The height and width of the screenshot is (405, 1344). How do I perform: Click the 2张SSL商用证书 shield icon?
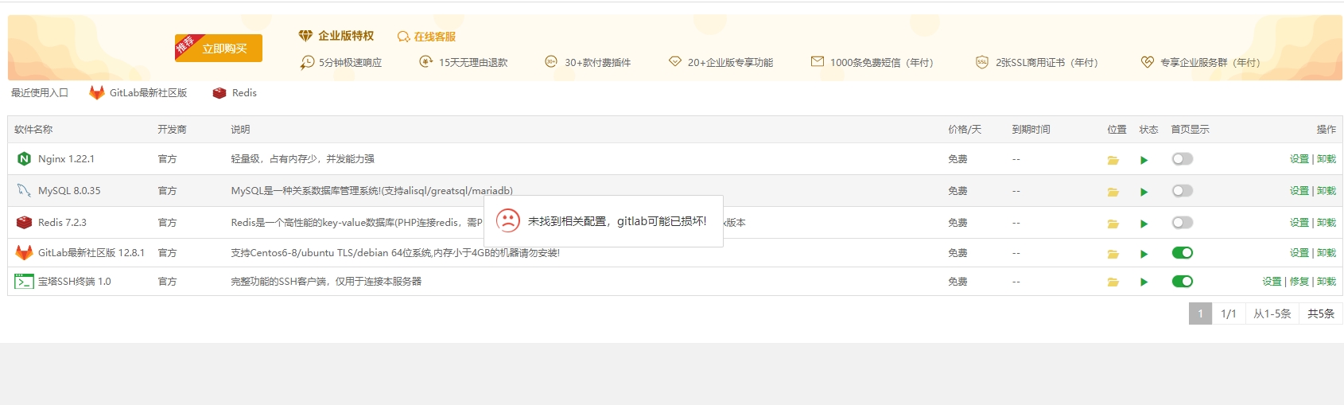[982, 62]
